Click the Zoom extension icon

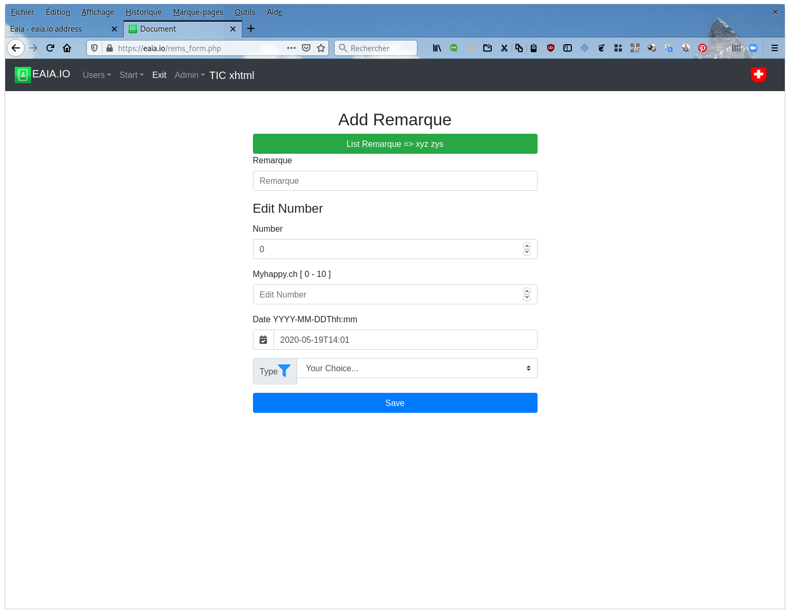pos(753,48)
